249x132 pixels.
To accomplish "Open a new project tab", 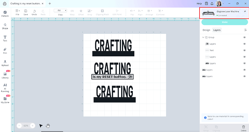I will point(50,4).
